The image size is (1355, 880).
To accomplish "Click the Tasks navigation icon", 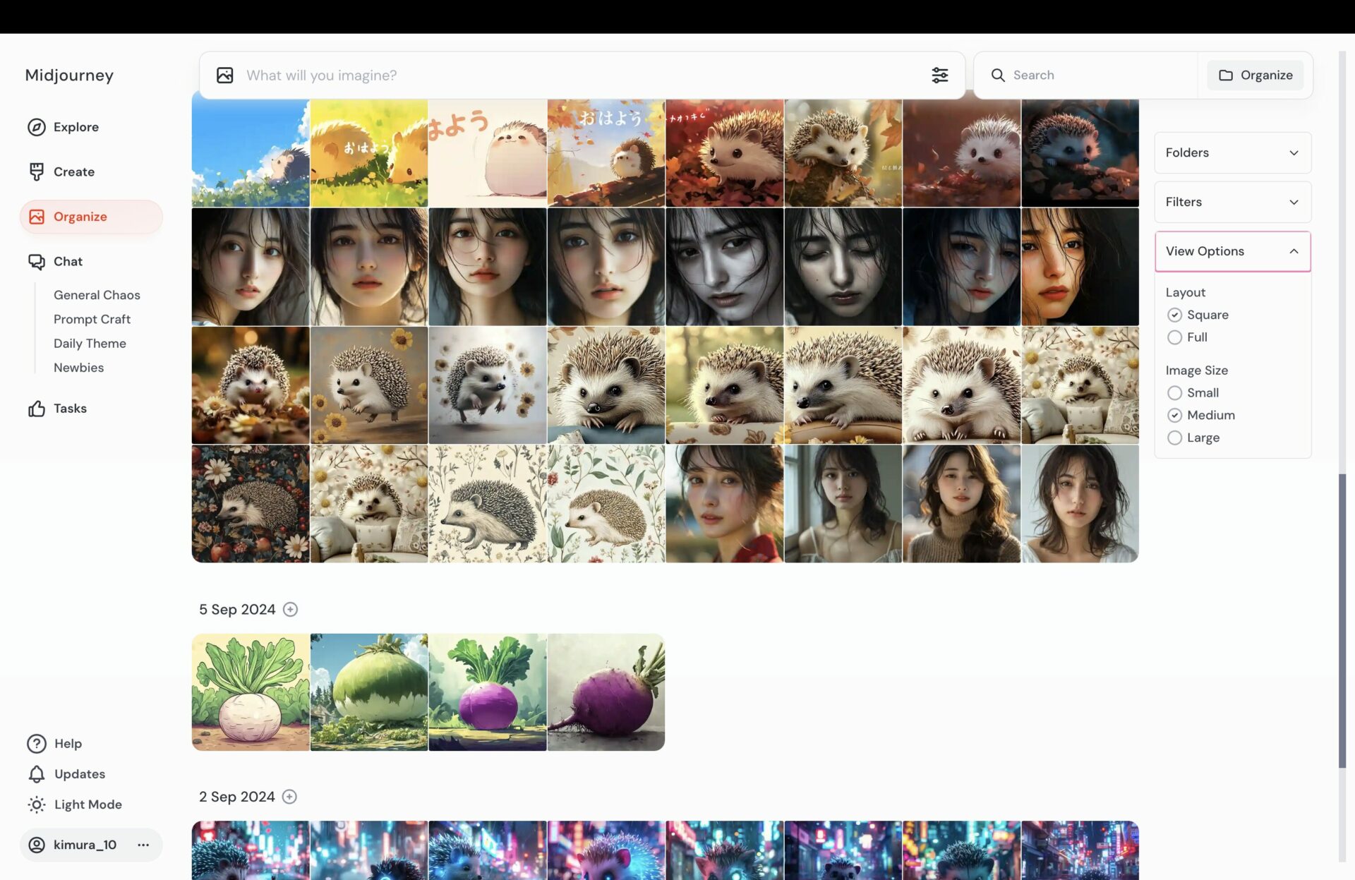I will (35, 408).
